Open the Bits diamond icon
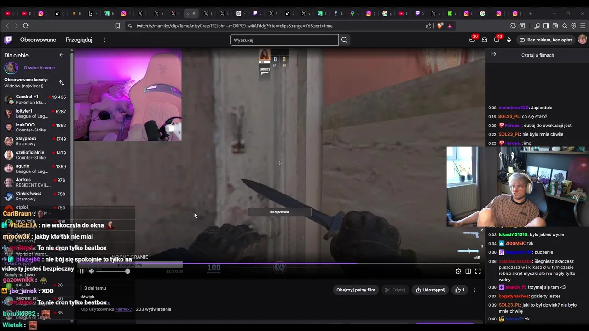The image size is (589, 331). (x=508, y=40)
